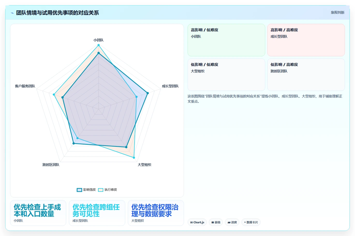Select the 优先检查上手成本和入口数量 card
The width and height of the screenshot is (355, 236).
38,213
